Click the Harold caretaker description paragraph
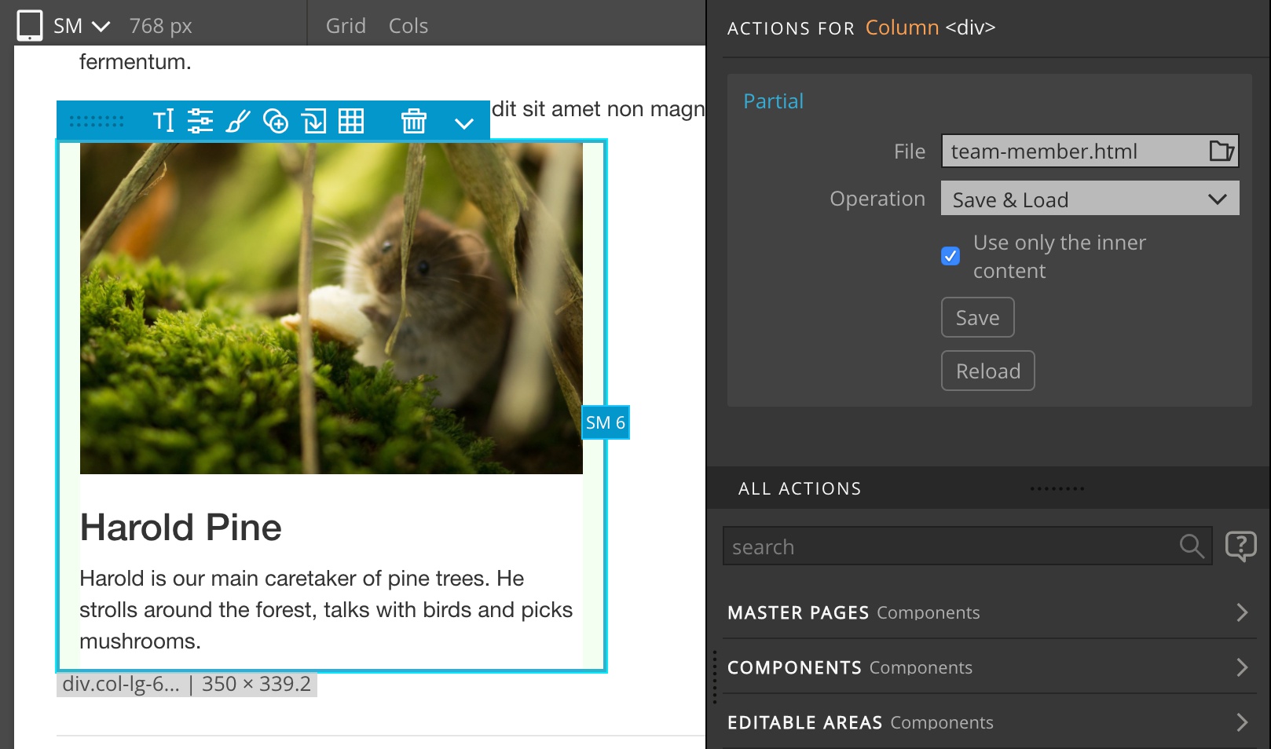 (x=326, y=609)
